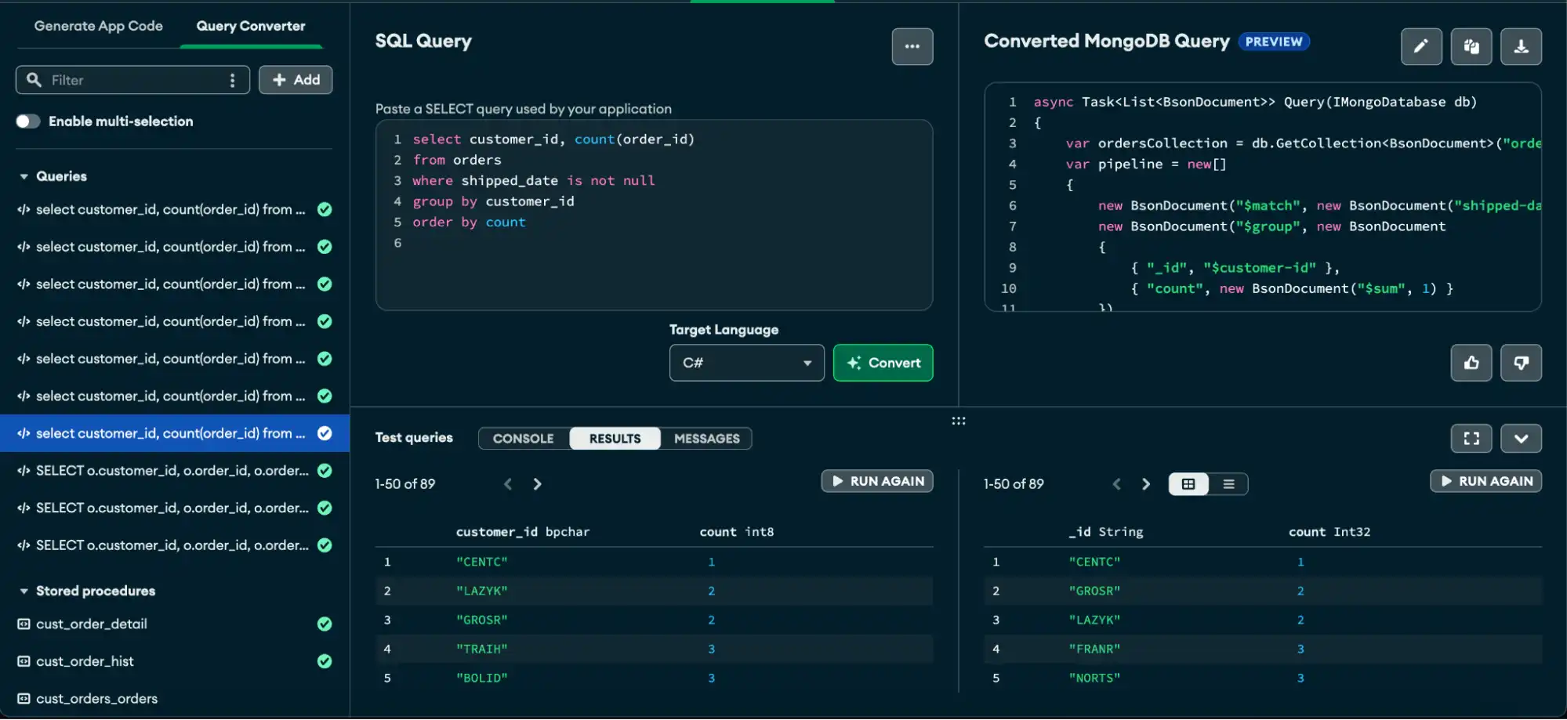Go to next page of MongoDB results
Image resolution: width=1567 pixels, height=720 pixels.
pyautogui.click(x=1146, y=484)
